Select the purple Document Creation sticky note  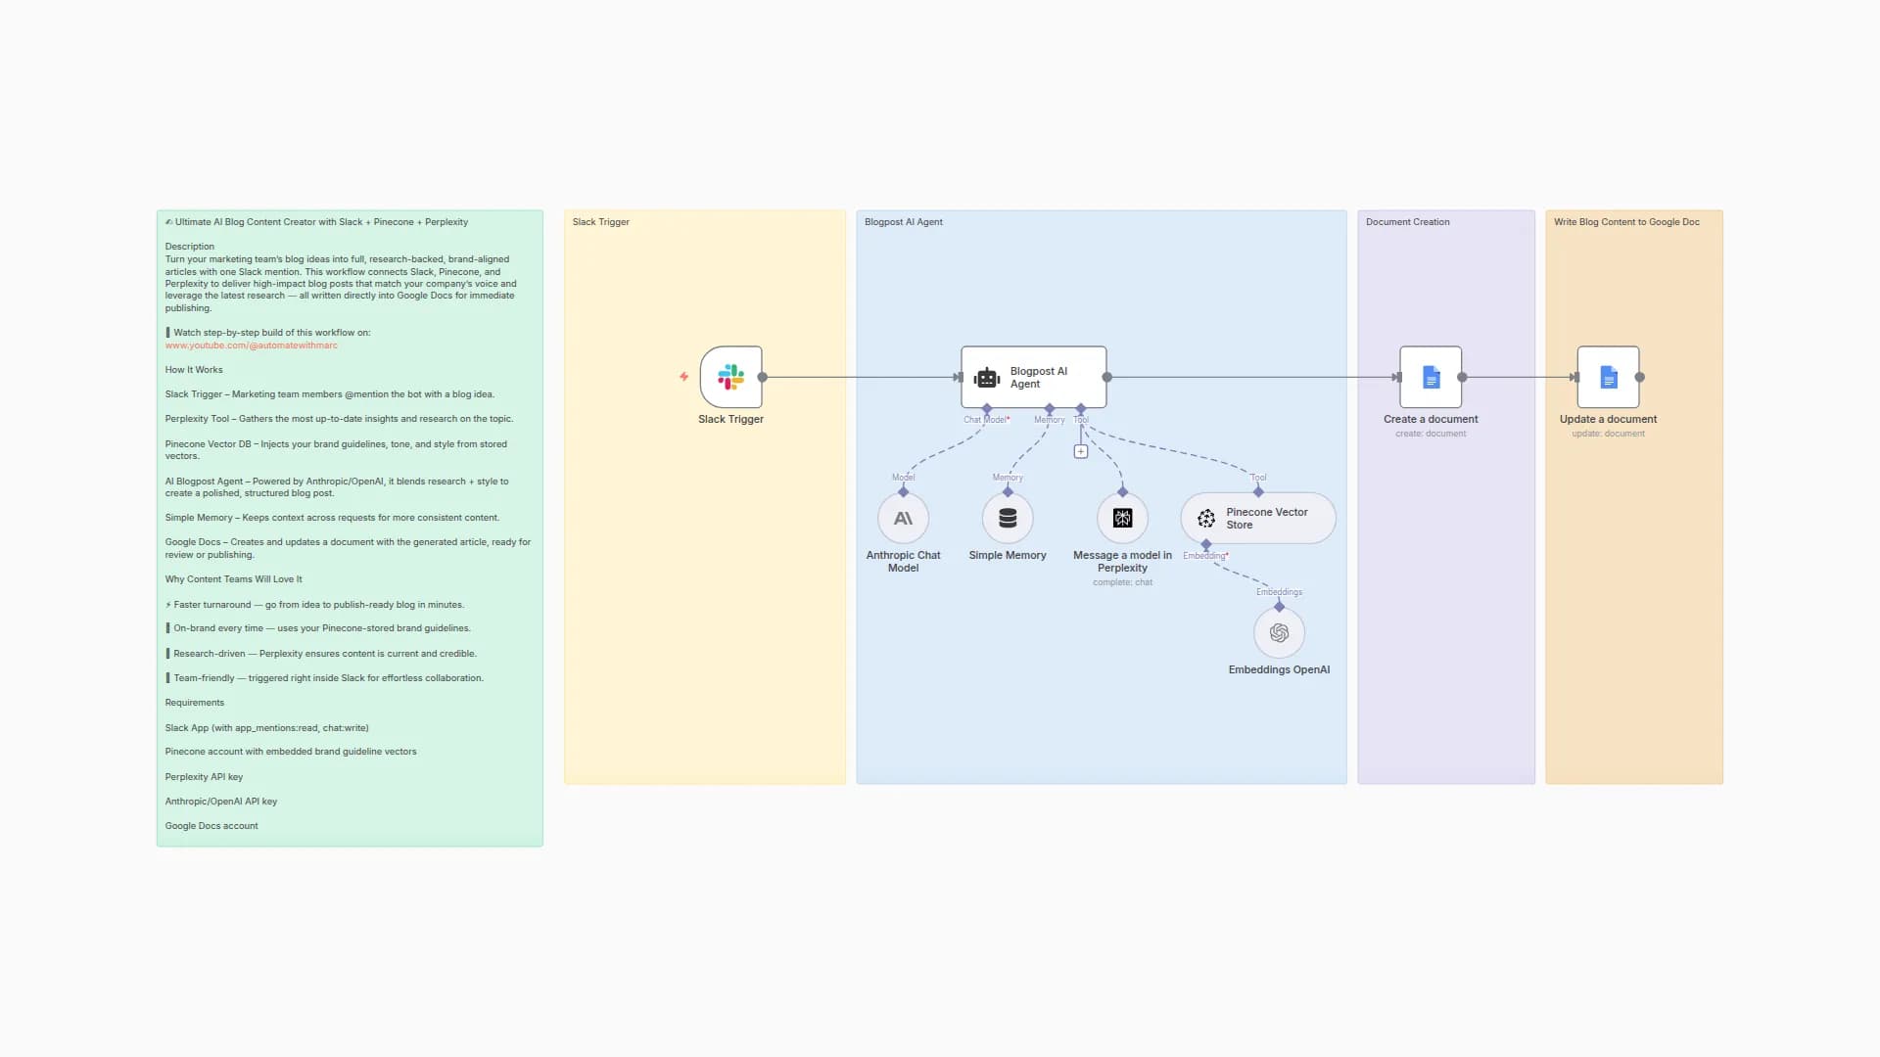(x=1445, y=607)
